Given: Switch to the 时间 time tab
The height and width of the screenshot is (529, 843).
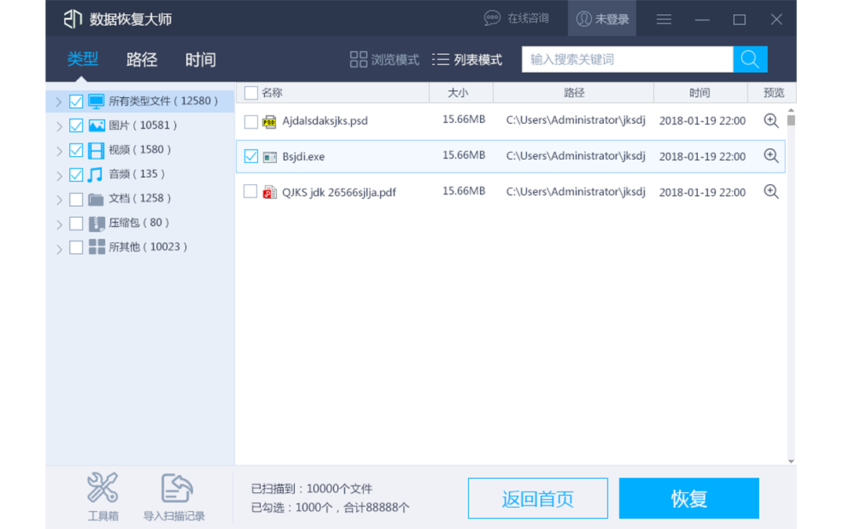Looking at the screenshot, I should pos(200,60).
